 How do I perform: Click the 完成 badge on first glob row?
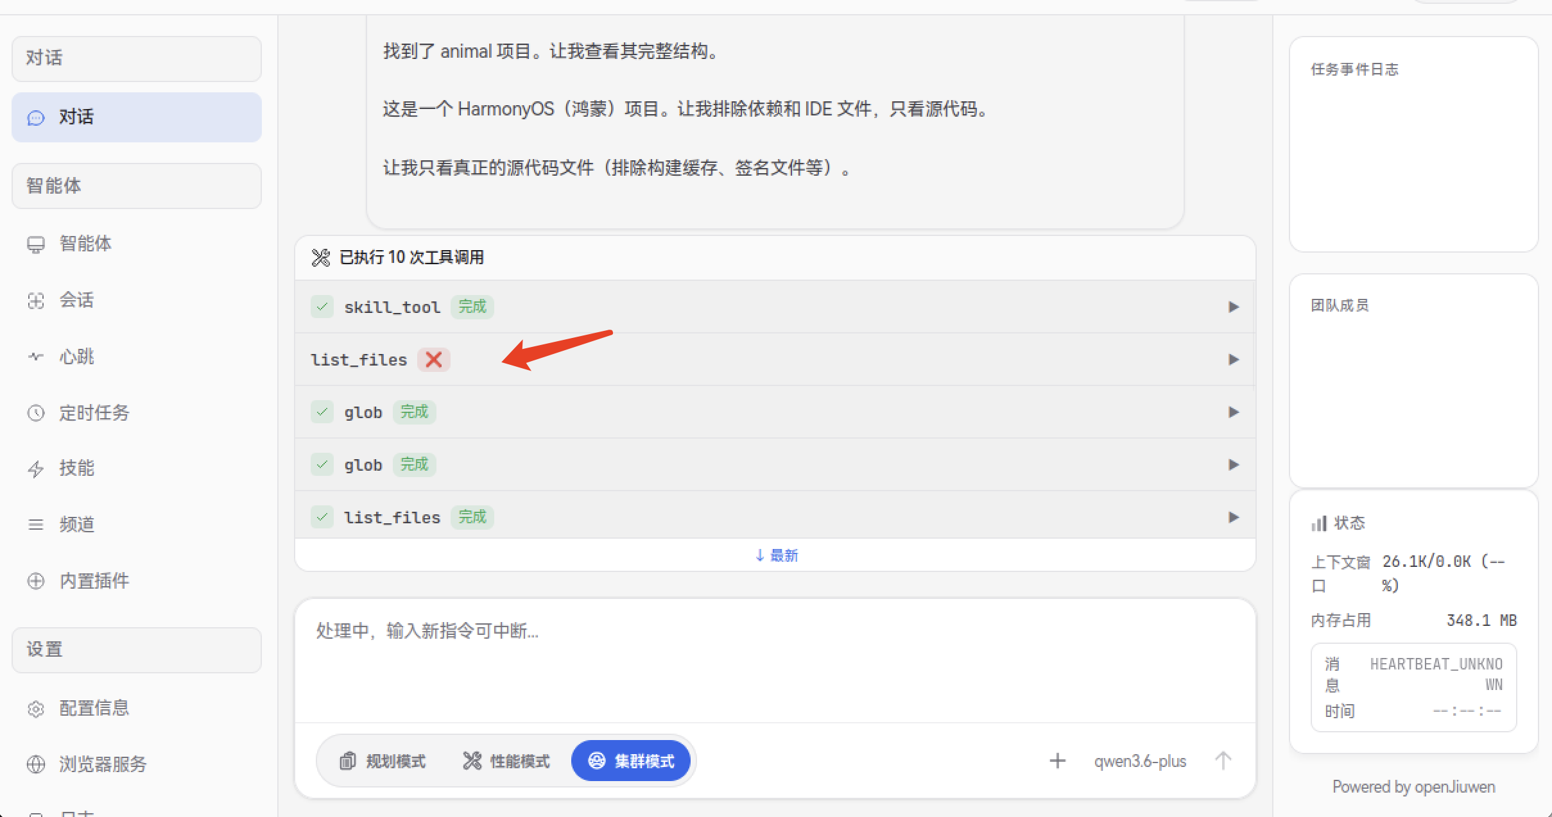coord(415,412)
